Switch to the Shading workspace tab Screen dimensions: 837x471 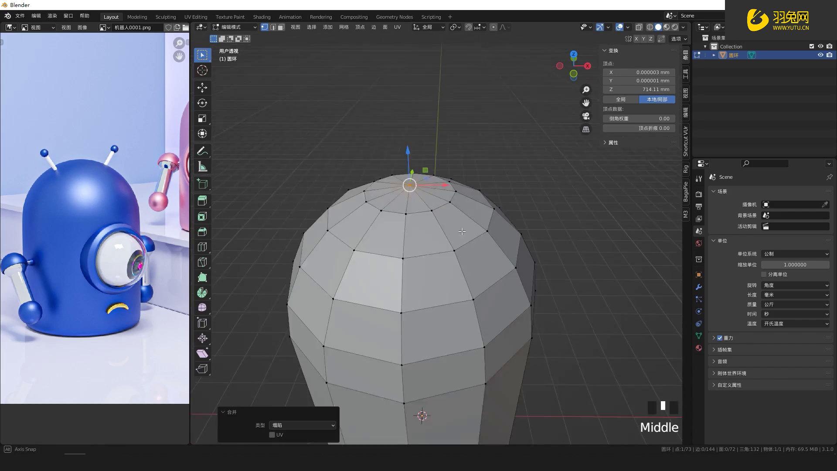coord(262,17)
